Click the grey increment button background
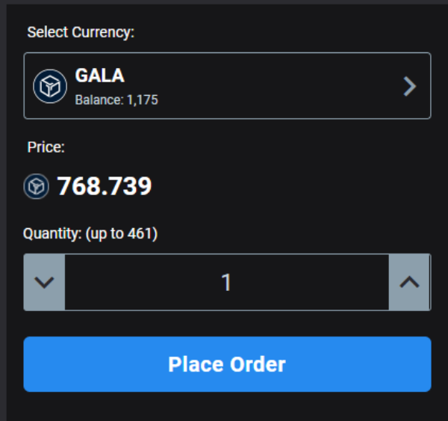 [410, 282]
